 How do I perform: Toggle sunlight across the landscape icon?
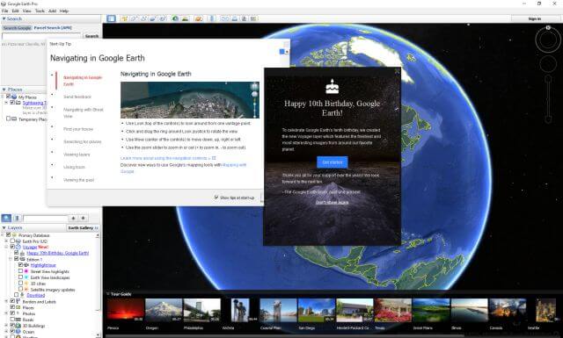pos(186,18)
